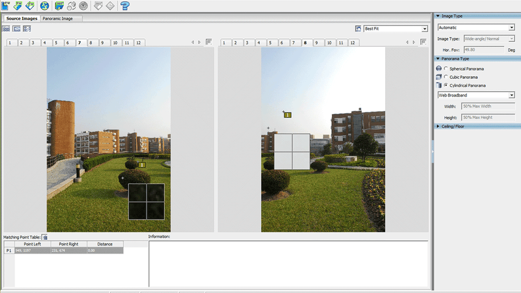Click the Distance column header
Image resolution: width=521 pixels, height=293 pixels.
(x=105, y=244)
